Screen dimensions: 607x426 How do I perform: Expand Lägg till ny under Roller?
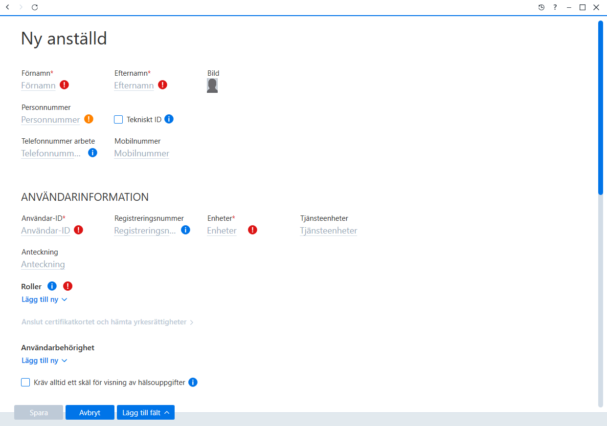44,299
